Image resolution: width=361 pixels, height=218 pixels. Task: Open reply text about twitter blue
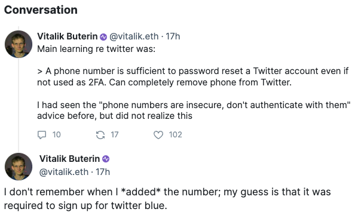point(167,198)
